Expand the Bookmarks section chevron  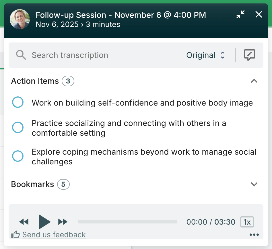254,184
